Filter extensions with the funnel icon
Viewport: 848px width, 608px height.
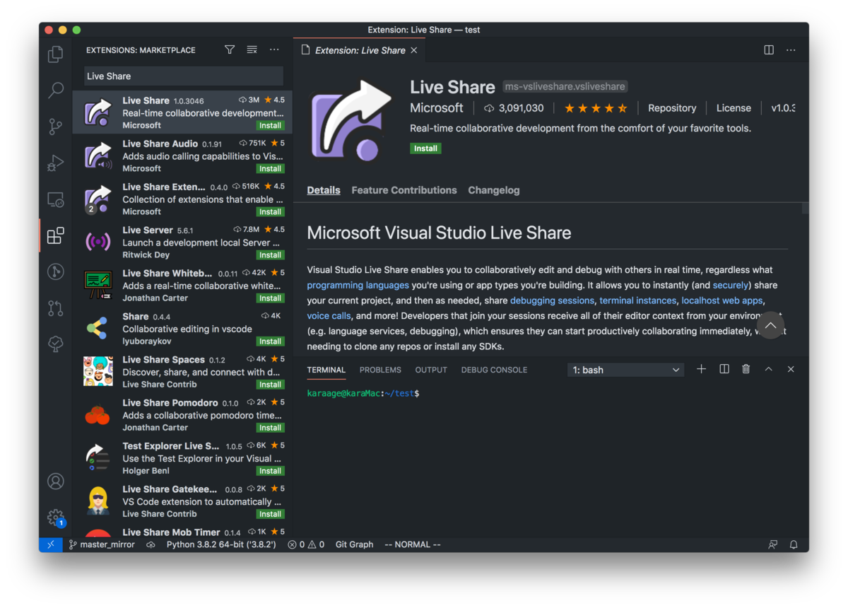point(230,50)
